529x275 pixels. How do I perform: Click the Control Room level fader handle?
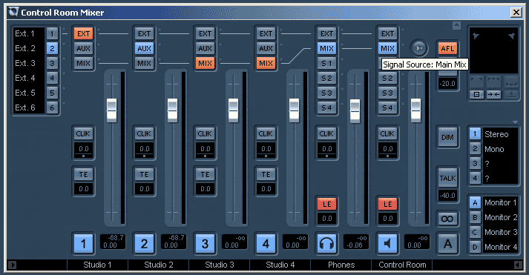[415, 110]
